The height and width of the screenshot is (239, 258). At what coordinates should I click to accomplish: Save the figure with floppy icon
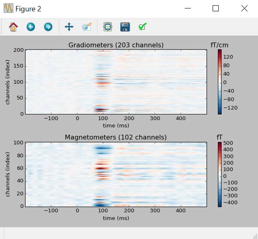click(x=125, y=27)
